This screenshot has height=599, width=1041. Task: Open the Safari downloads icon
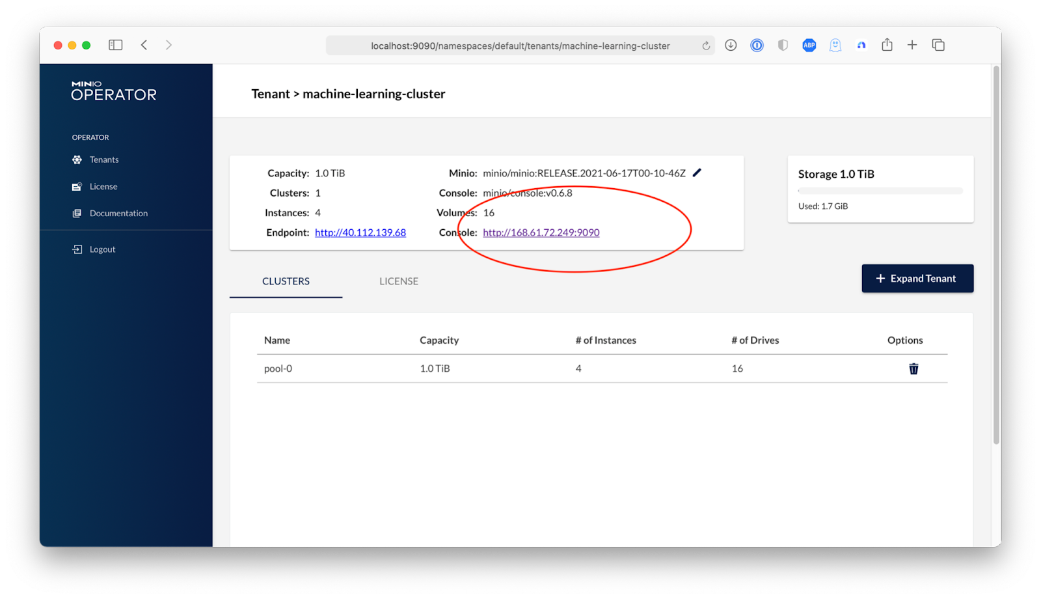coord(731,45)
